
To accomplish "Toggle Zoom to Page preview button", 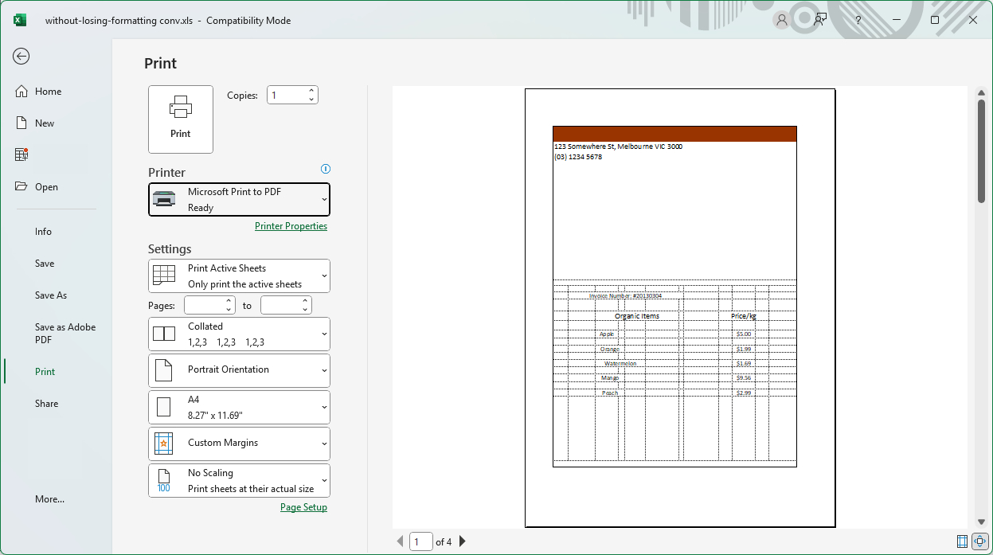I will point(979,541).
